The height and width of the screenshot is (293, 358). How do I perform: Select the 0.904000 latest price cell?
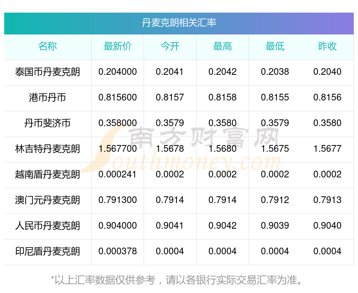[118, 226]
